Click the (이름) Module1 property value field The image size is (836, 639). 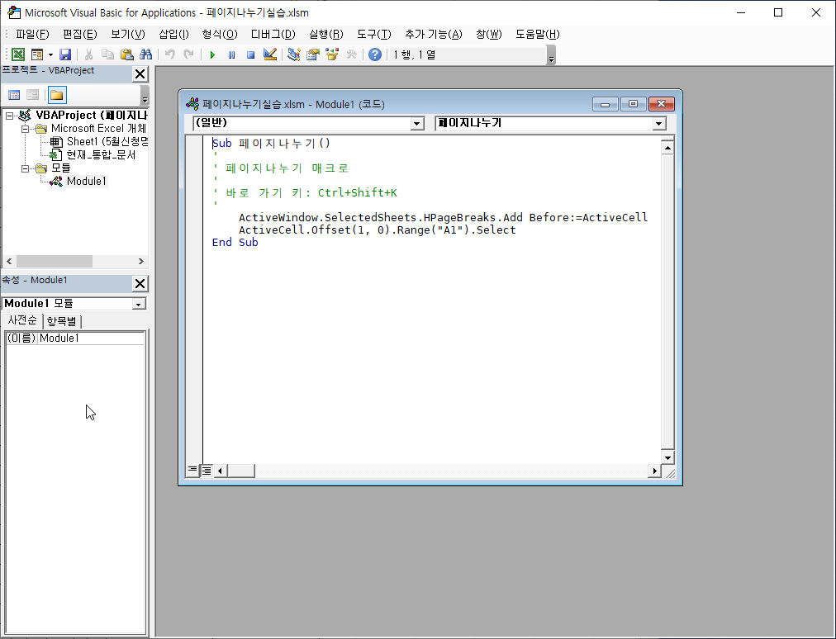coord(91,338)
